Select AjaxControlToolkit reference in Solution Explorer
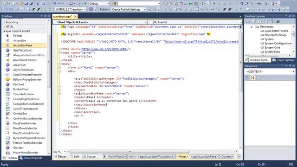This screenshot has height=167, width=297. click(x=276, y=31)
